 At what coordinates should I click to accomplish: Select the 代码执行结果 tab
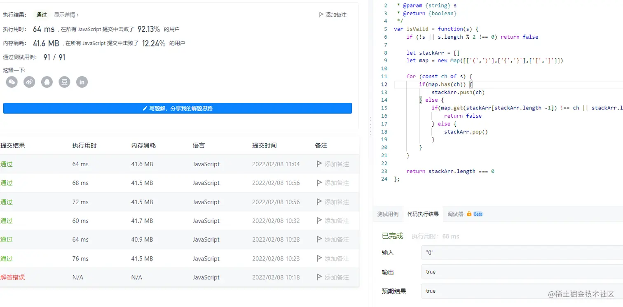pyautogui.click(x=422, y=214)
